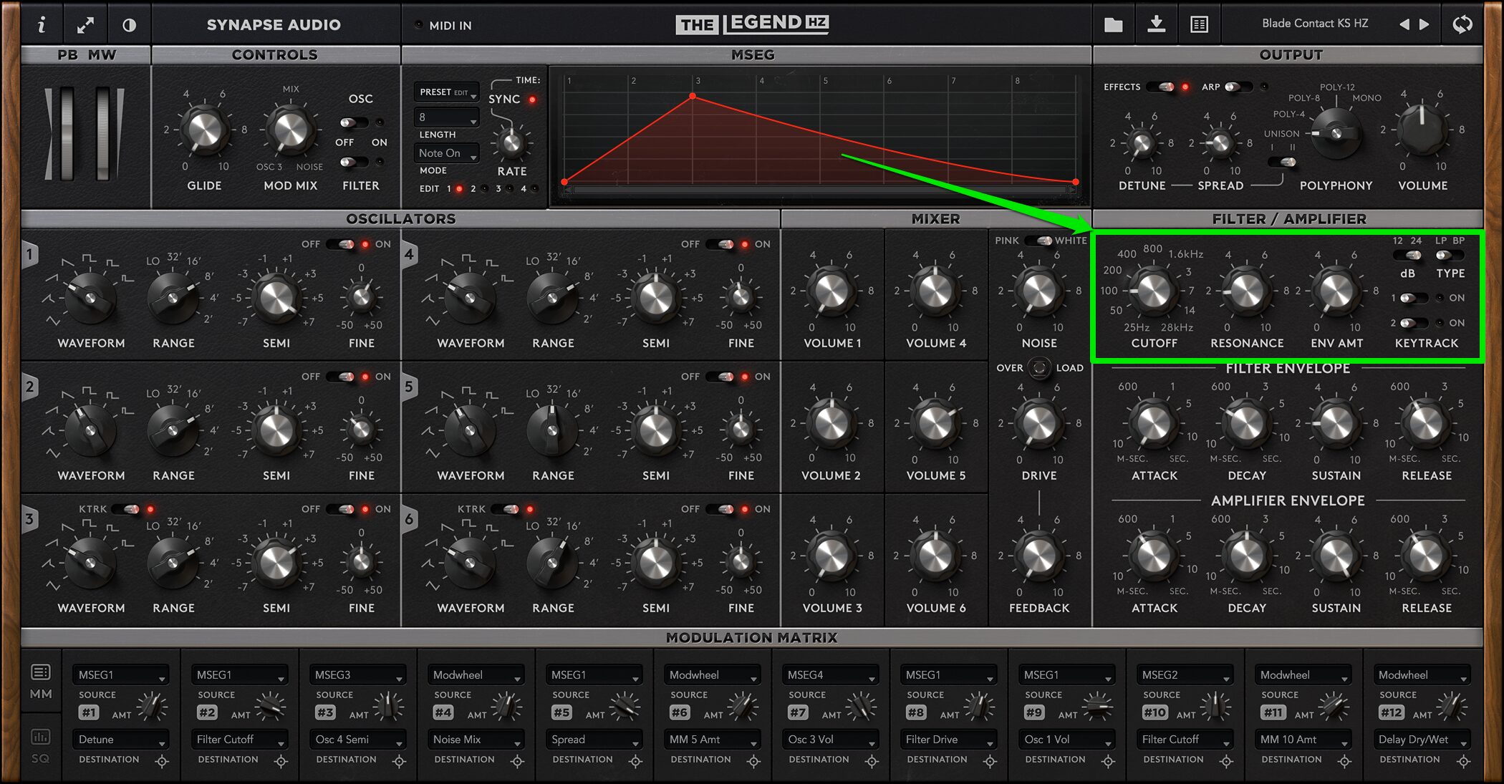Image resolution: width=1504 pixels, height=784 pixels.
Task: Toggle KEYTRACK 1 ON switch
Action: pos(1414,298)
